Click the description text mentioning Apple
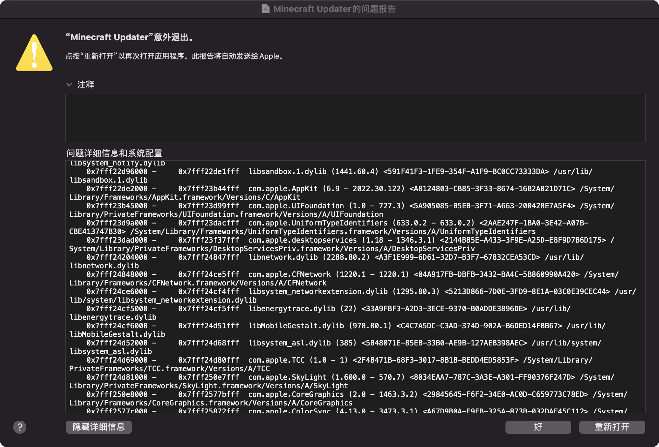Viewport: 659px width, 447px height. click(x=175, y=56)
